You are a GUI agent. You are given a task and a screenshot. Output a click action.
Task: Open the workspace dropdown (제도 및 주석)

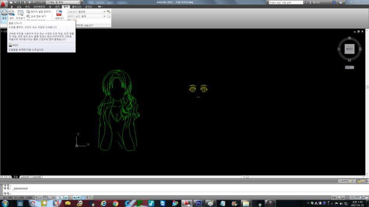point(63,2)
